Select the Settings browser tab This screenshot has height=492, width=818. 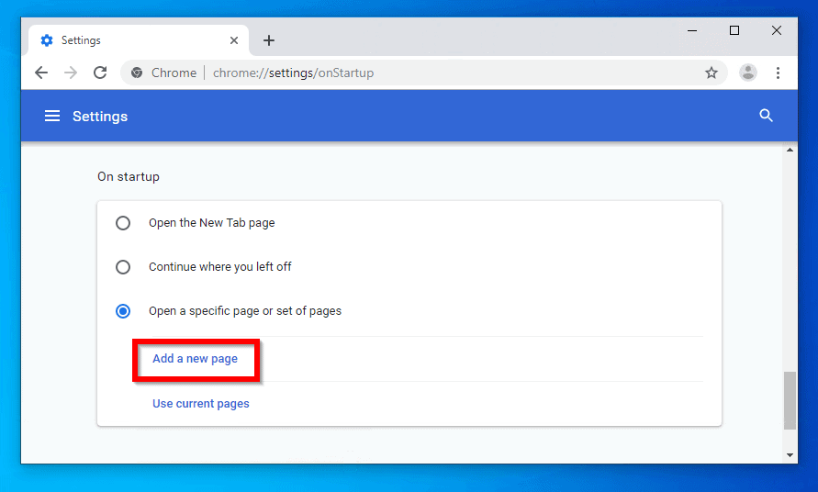coord(139,40)
